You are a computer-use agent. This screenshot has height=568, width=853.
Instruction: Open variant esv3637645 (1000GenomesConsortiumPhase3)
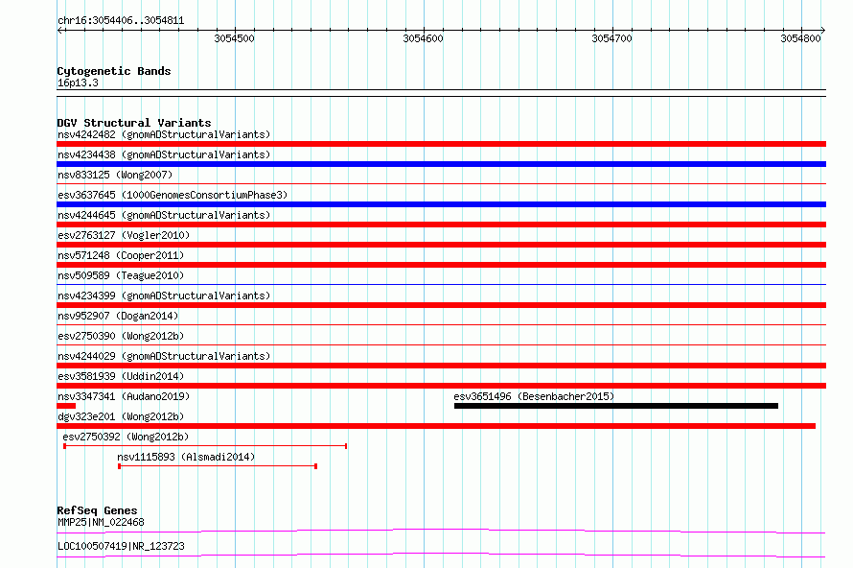coord(173,195)
